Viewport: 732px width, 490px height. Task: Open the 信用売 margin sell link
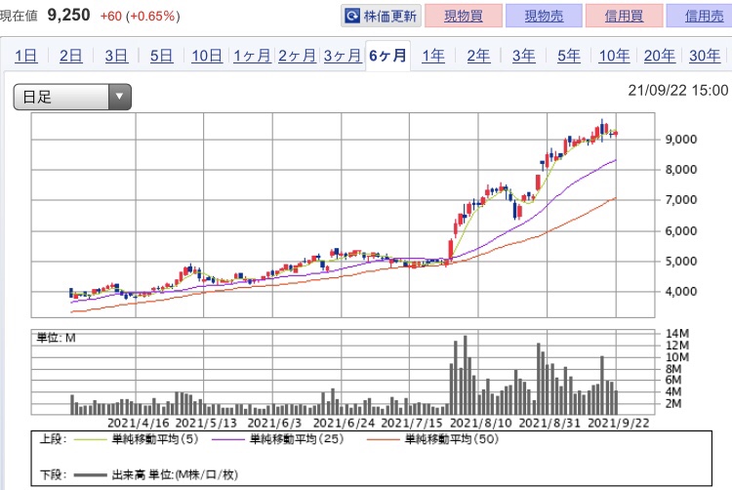(x=704, y=17)
